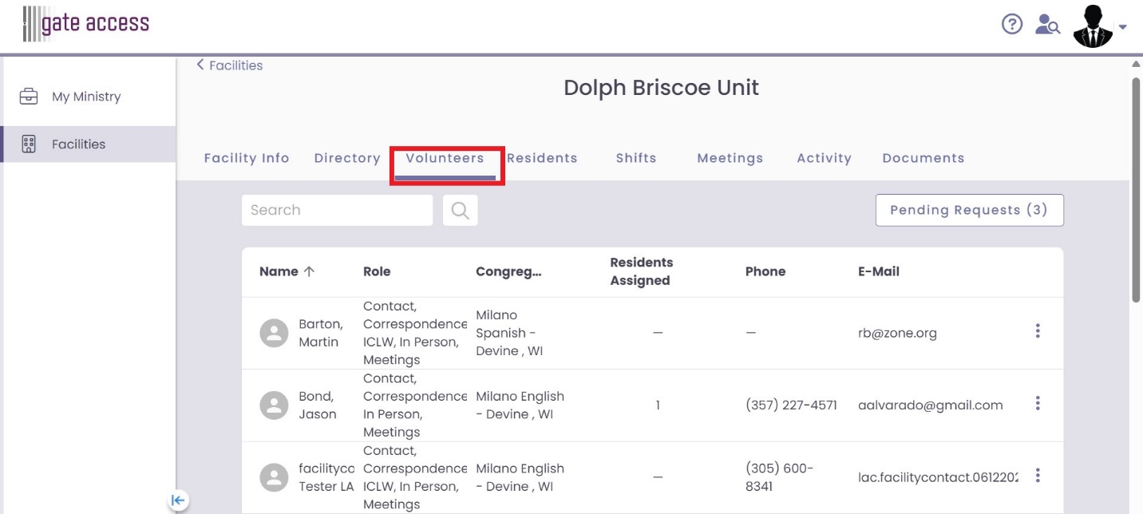Collapse the sidebar with the arrow icon

coord(178,500)
